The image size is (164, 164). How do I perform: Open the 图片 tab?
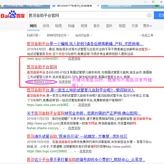pyautogui.click(x=109, y=26)
